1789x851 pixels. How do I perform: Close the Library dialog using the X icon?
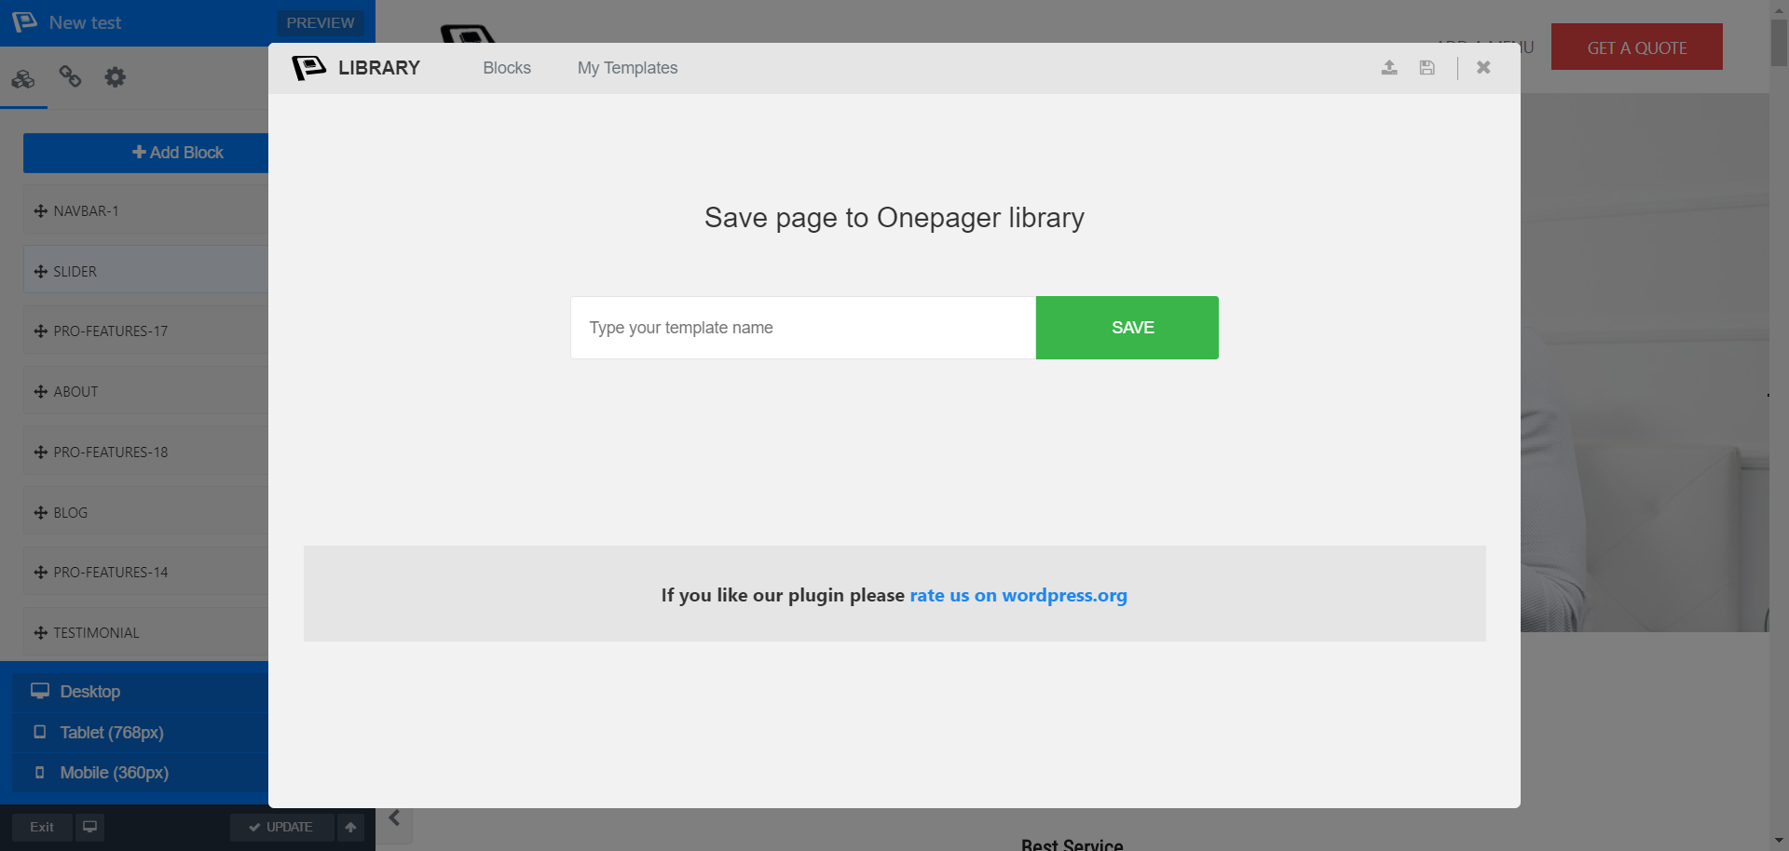tap(1483, 67)
